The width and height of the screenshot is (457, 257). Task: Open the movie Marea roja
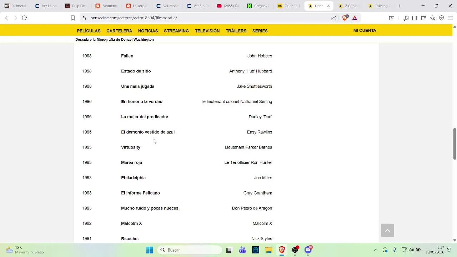[131, 163]
